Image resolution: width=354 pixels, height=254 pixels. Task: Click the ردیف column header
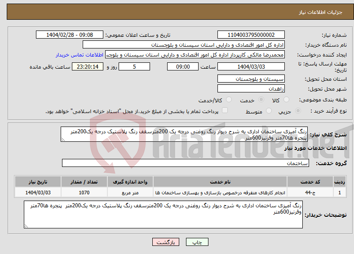[340, 182]
